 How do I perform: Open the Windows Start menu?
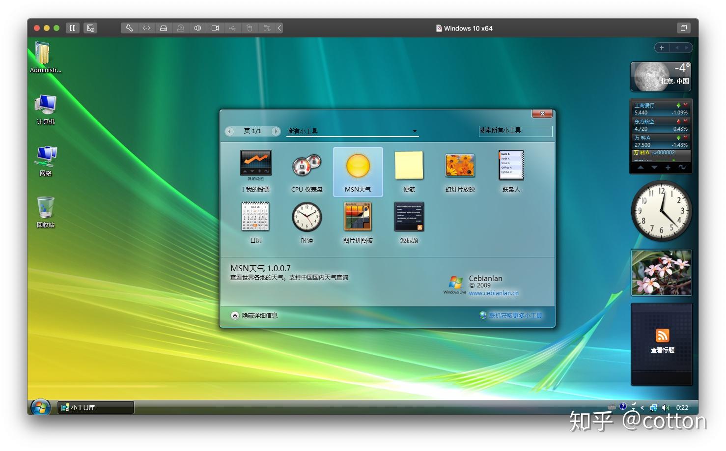pos(41,407)
